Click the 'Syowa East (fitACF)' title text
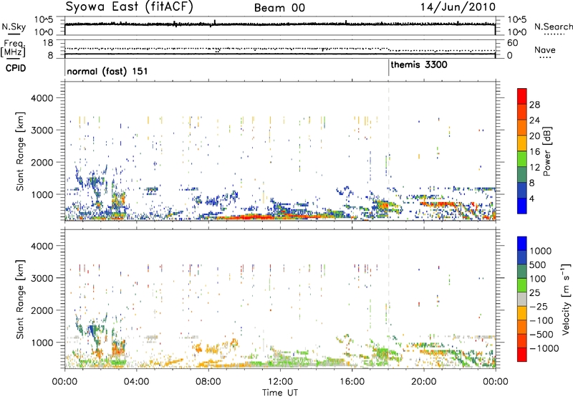Viewport: 573px width, 397px height. click(130, 7)
